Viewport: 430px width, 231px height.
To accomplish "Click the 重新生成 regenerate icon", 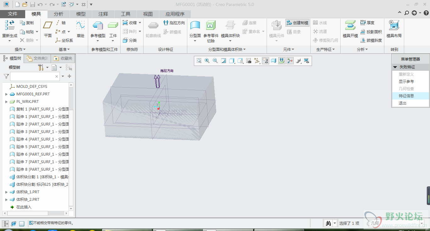I will tap(9, 26).
